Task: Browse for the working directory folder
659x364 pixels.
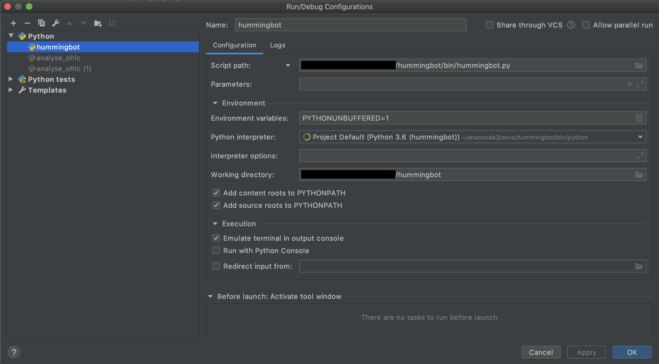Action: tap(639, 175)
